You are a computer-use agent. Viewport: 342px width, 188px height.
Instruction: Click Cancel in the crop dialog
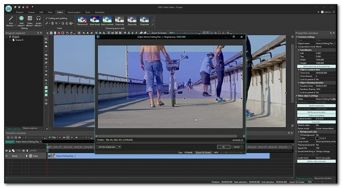point(236,147)
